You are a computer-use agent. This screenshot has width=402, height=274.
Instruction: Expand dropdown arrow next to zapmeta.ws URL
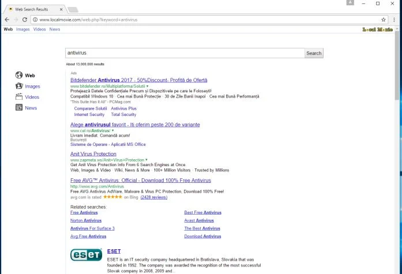[x=146, y=160]
